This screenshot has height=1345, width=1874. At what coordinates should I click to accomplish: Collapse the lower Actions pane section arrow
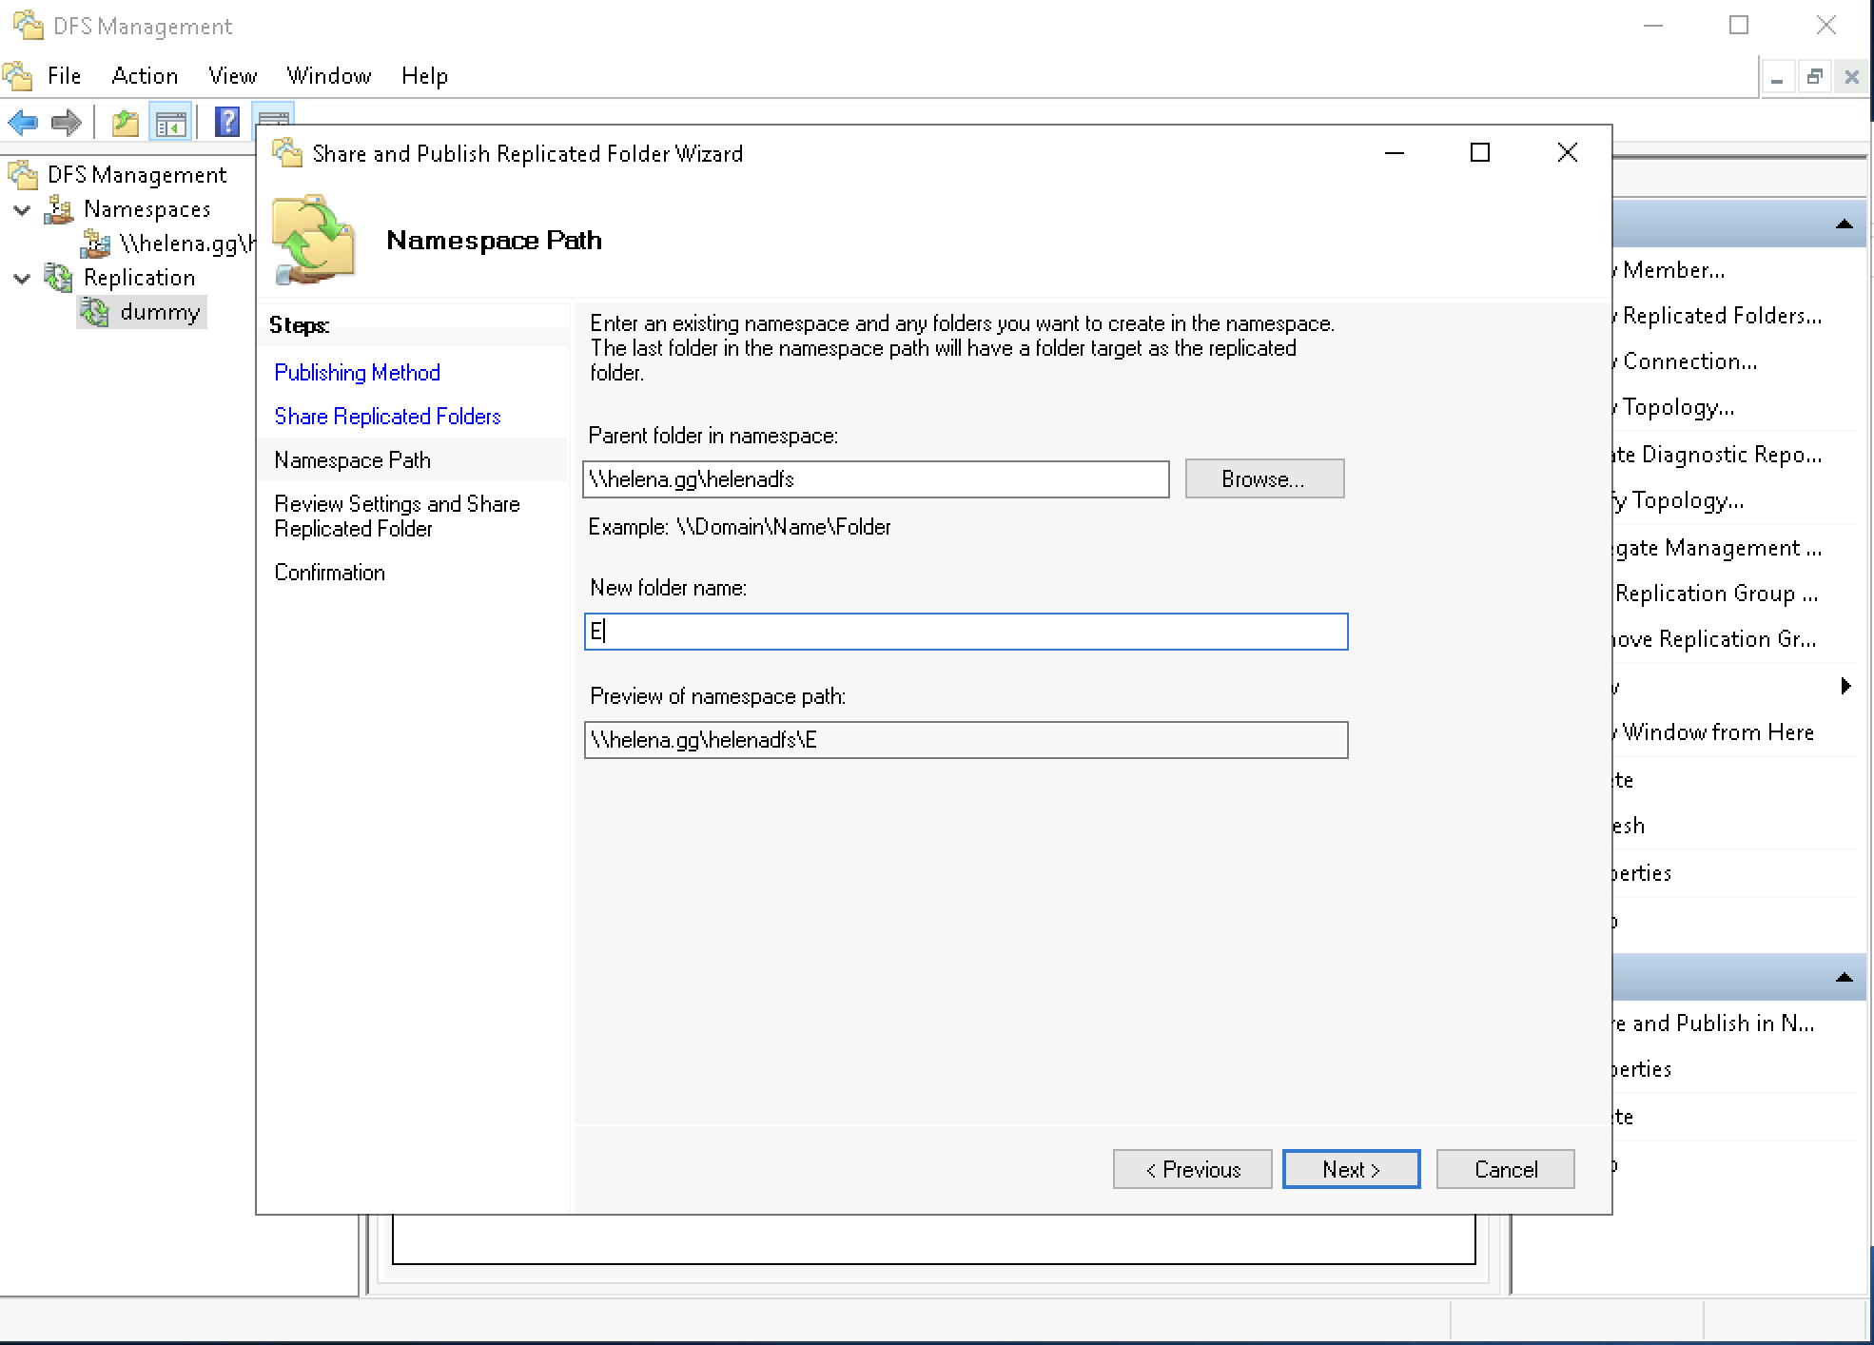point(1844,977)
